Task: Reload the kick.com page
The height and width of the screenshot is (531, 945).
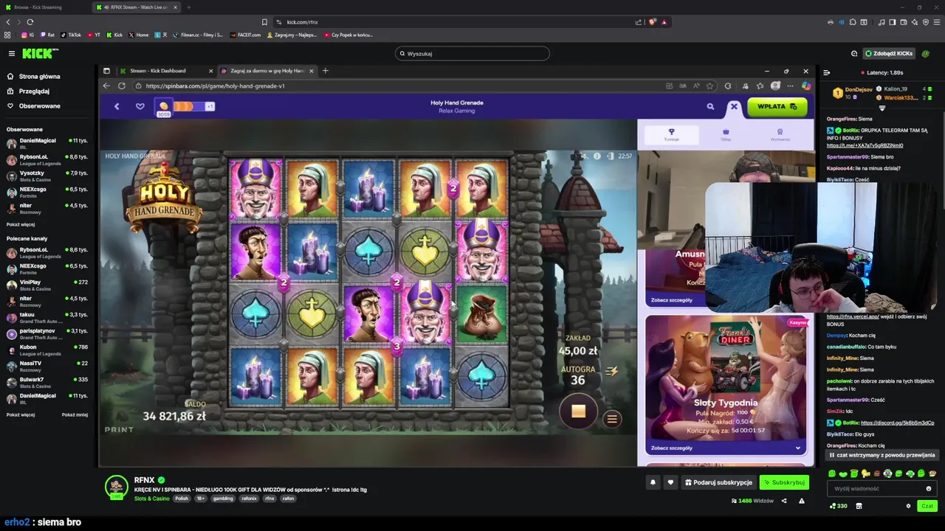Action: [30, 22]
